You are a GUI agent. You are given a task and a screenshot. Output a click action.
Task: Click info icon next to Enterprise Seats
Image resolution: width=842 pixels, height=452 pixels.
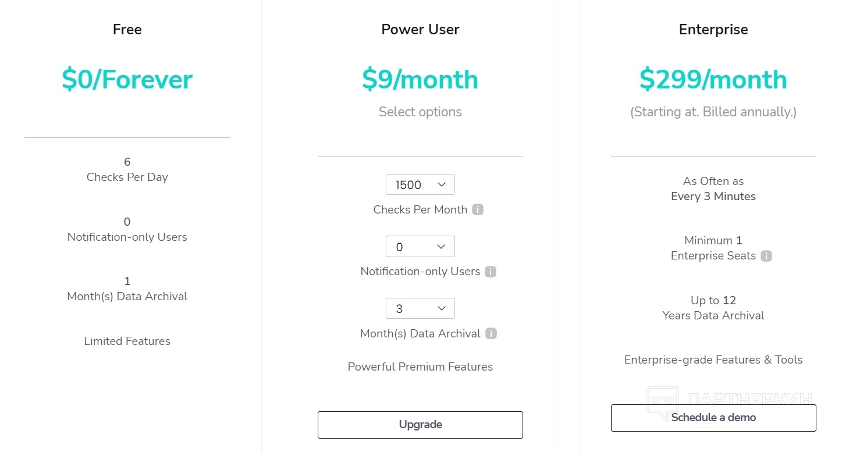pos(766,256)
